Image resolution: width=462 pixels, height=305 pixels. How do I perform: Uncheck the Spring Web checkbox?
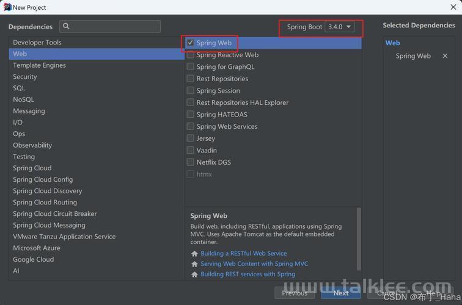[190, 43]
